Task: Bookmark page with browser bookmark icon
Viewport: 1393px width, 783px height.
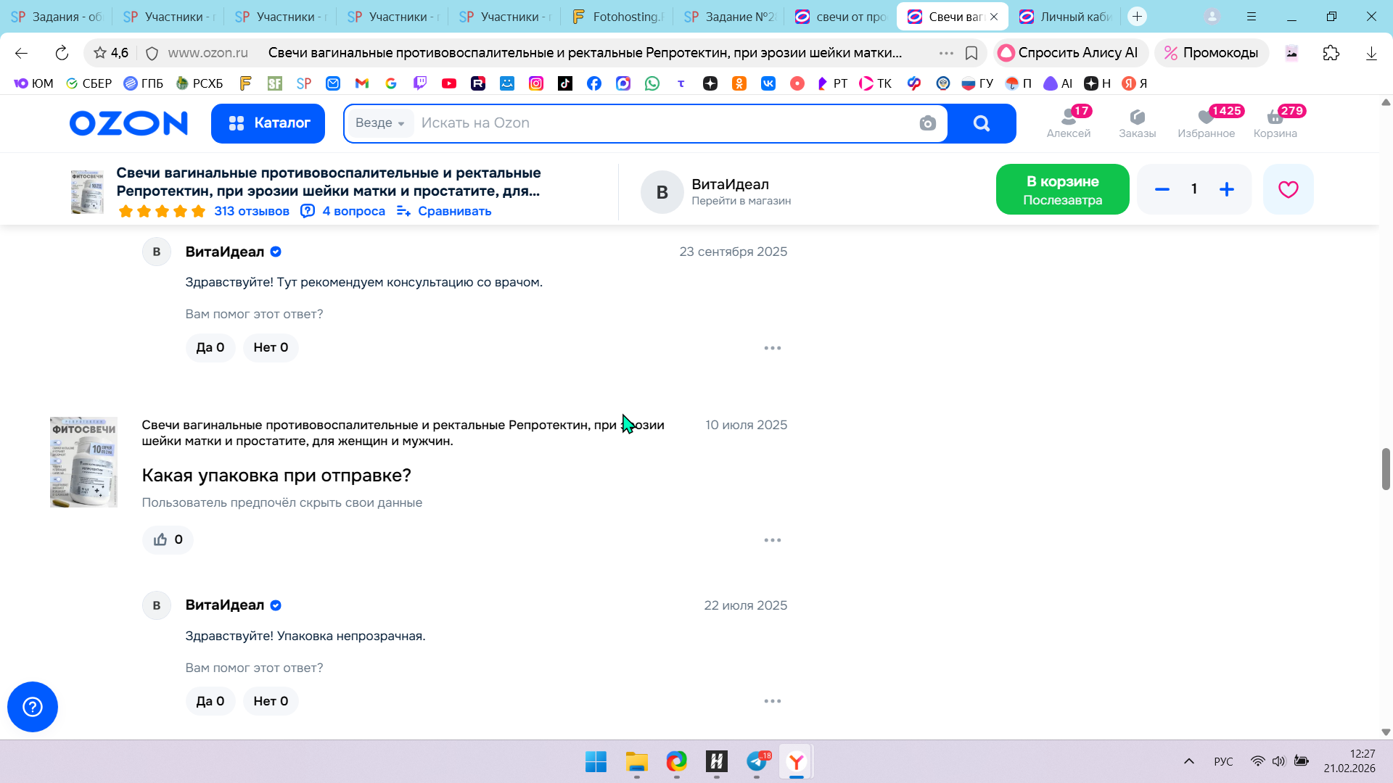Action: click(971, 53)
